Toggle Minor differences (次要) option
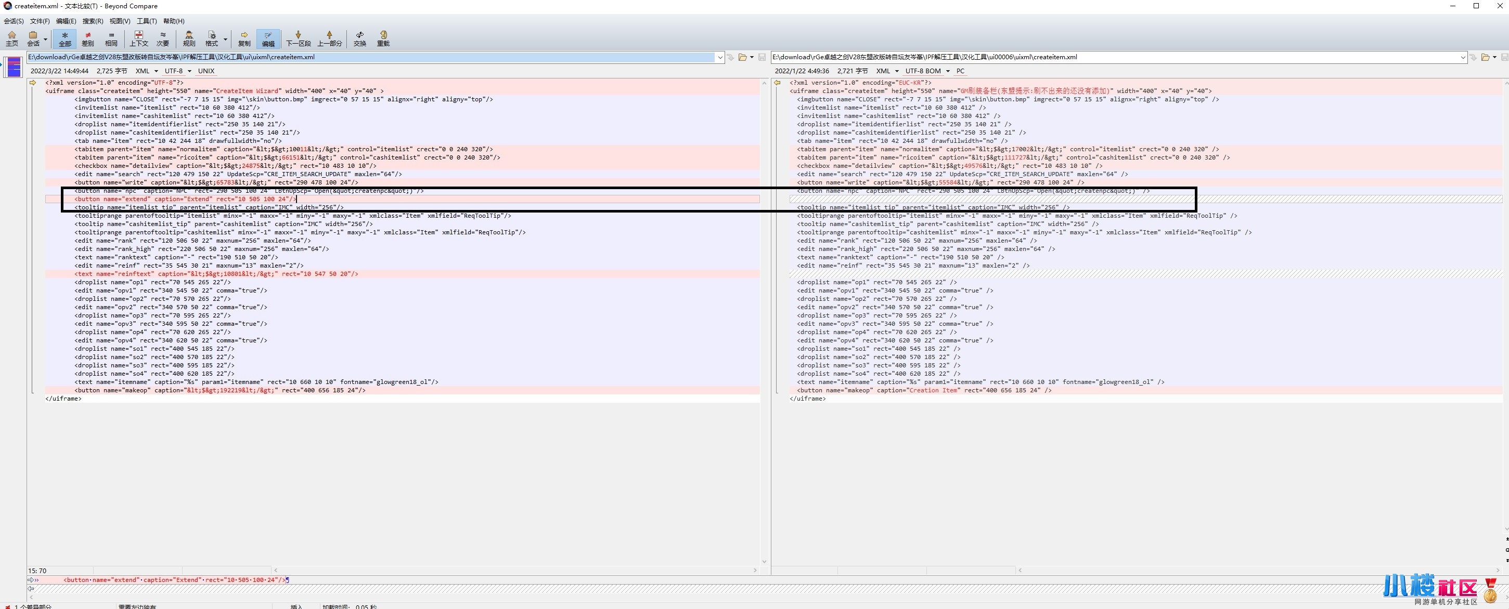The height and width of the screenshot is (609, 1509). tap(163, 38)
